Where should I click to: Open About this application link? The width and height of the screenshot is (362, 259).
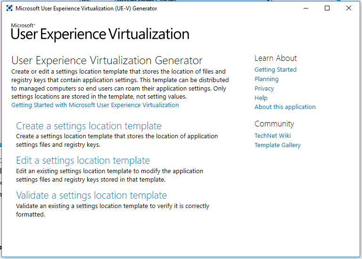pos(285,107)
